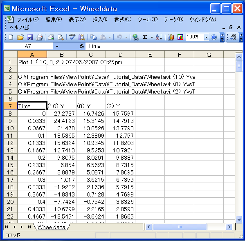Image resolution: width=245 pixels, height=241 pixels.
Task: Click the AutoSum sigma icon
Action: click(145, 37)
